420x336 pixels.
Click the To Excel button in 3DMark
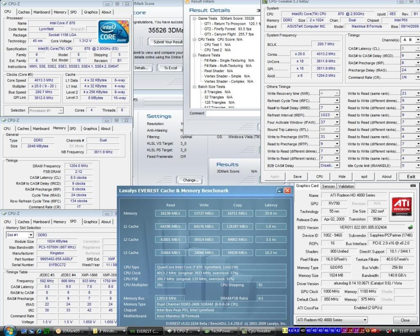pos(171,68)
